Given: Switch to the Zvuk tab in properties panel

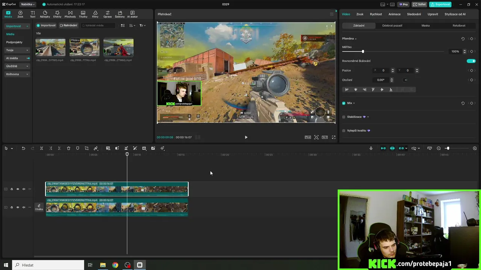Looking at the screenshot, I should [360, 14].
